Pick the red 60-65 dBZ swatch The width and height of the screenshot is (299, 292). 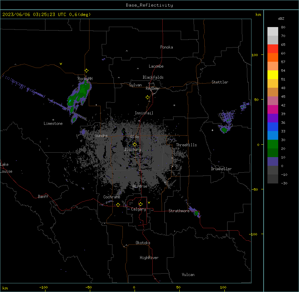(x=273, y=49)
